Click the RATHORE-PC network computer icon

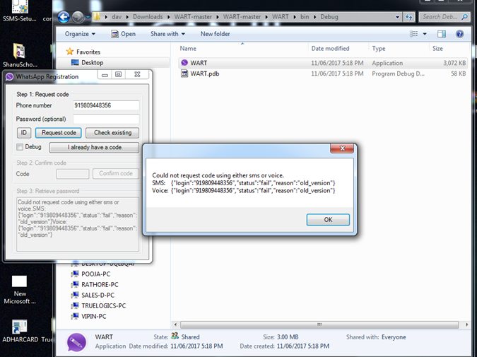coord(75,285)
